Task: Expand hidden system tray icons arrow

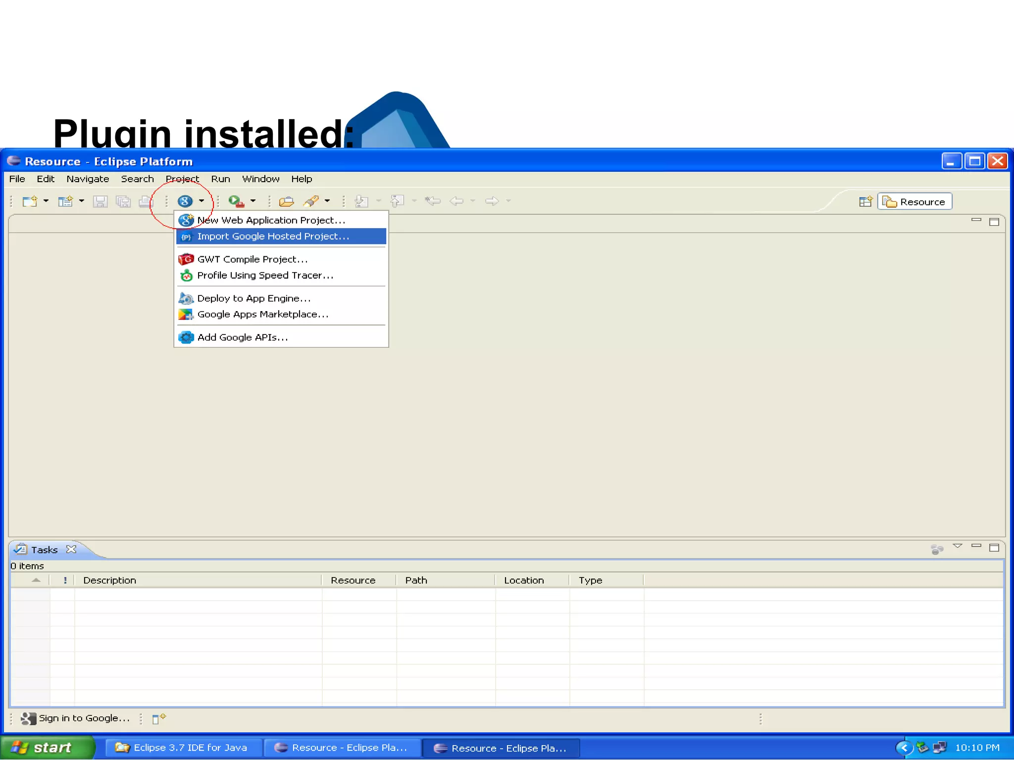Action: (x=904, y=748)
